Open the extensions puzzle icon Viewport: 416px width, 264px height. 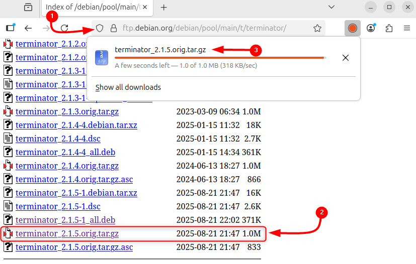[x=389, y=28]
